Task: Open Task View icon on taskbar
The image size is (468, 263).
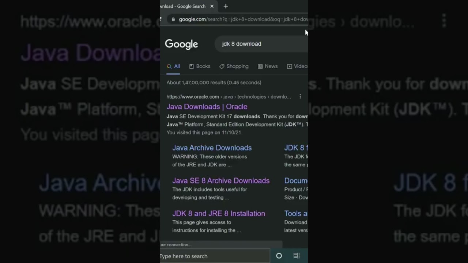Action: click(297, 256)
